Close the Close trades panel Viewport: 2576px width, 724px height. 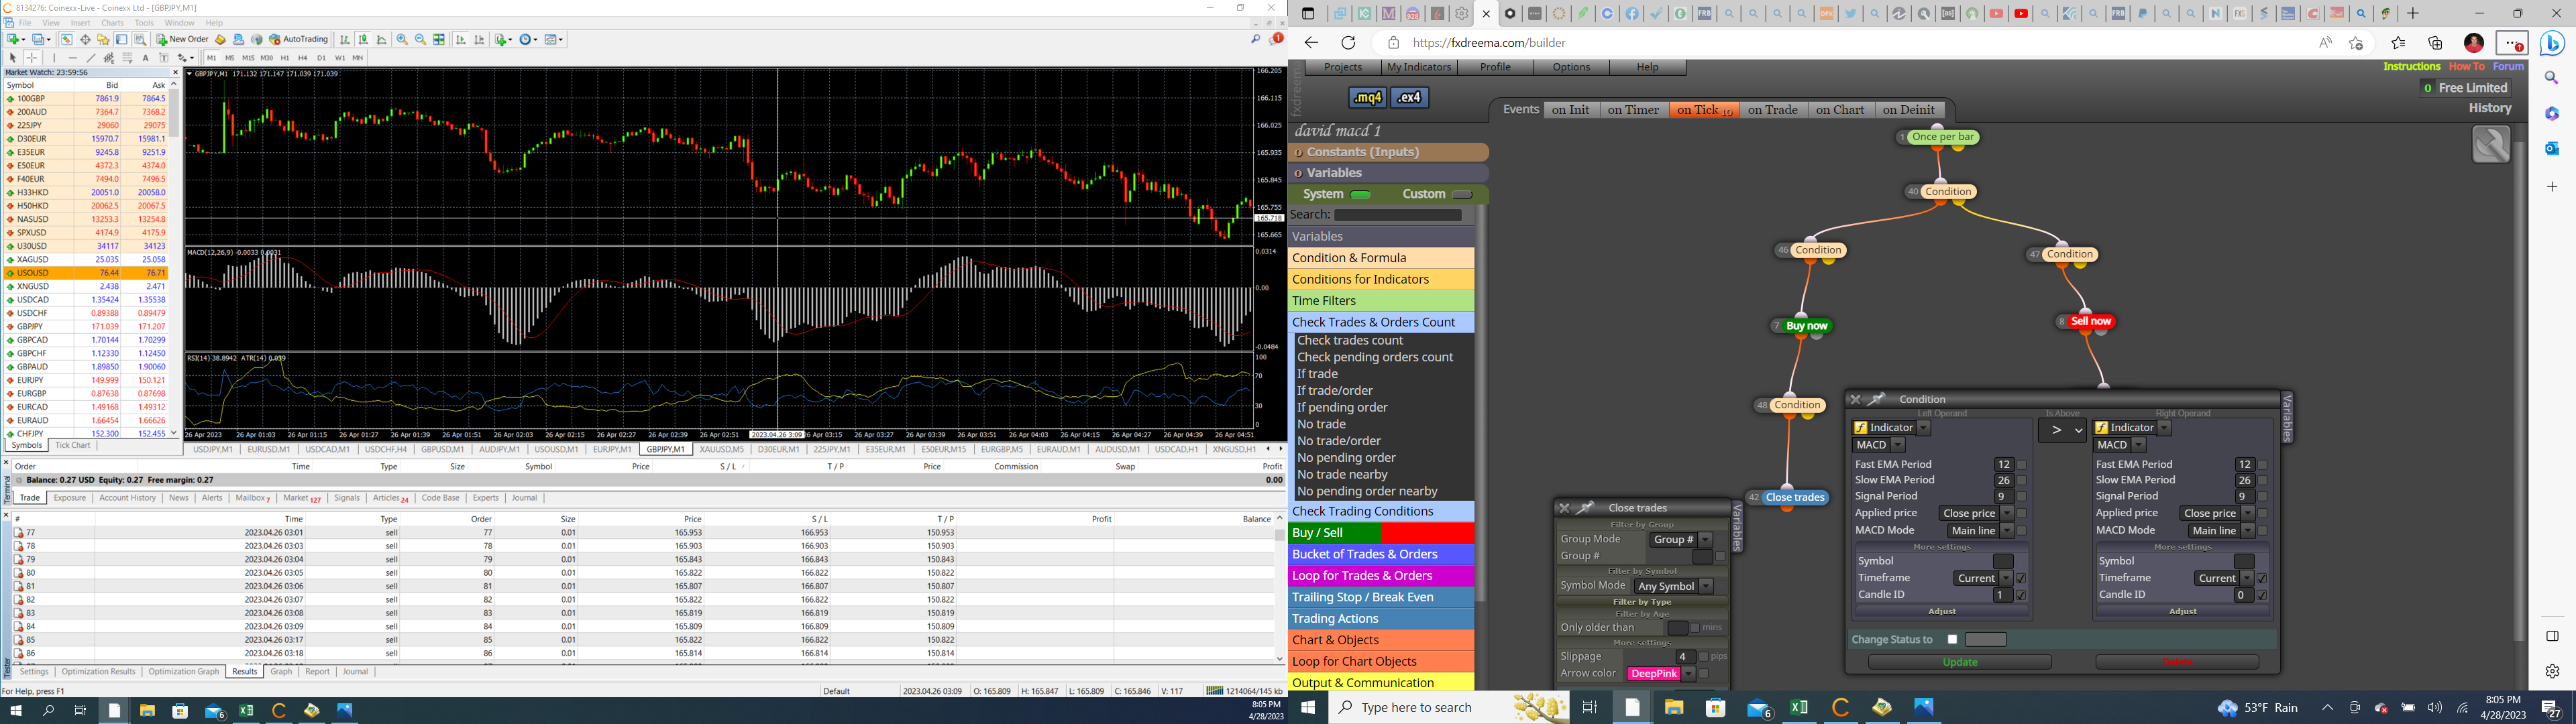pos(1565,508)
